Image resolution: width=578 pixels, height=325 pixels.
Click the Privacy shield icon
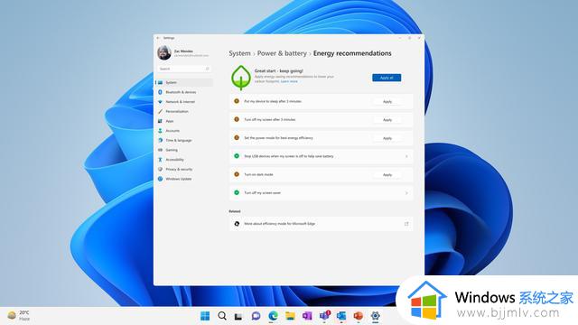pyautogui.click(x=161, y=169)
